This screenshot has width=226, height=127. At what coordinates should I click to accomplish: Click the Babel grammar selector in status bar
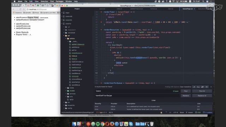[x=182, y=113]
